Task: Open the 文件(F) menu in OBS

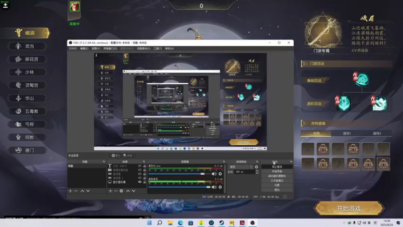Action: pyautogui.click(x=73, y=48)
